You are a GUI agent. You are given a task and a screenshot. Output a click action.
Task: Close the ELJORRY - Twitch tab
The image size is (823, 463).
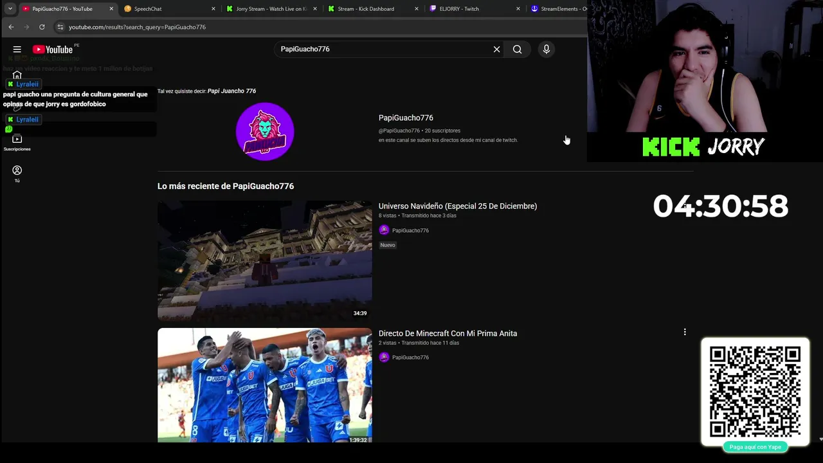(518, 9)
